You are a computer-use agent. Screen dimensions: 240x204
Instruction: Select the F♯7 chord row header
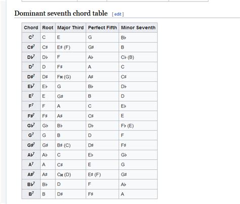point(31,116)
